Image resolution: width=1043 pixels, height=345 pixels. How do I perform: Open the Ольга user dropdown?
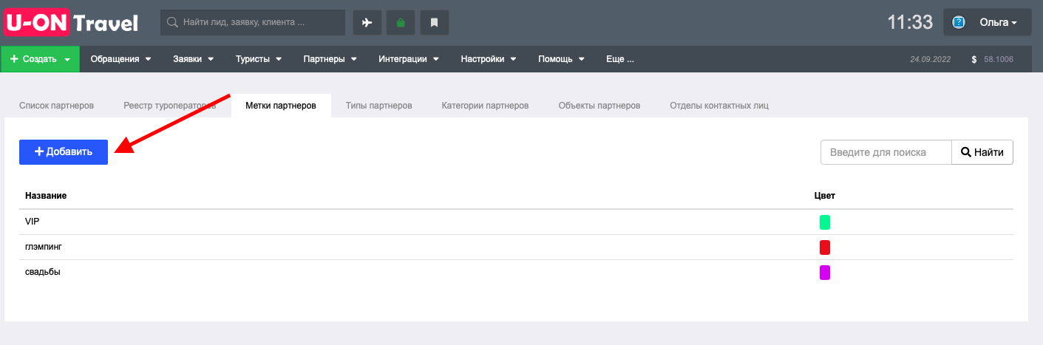[988, 22]
